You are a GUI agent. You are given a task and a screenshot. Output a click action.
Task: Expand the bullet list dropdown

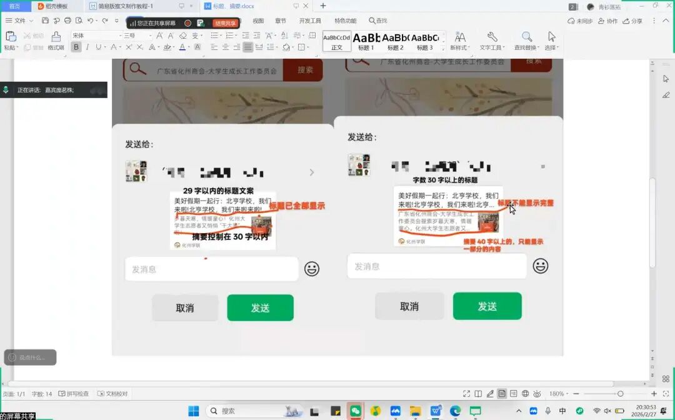point(221,35)
